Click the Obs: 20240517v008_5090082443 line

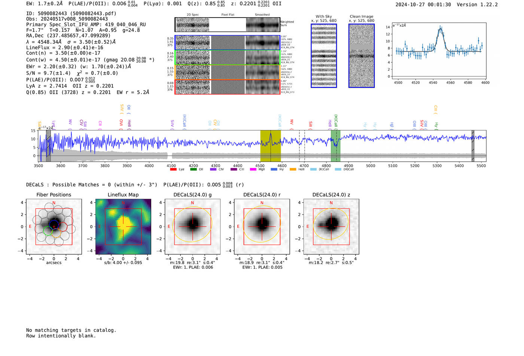tap(67, 19)
